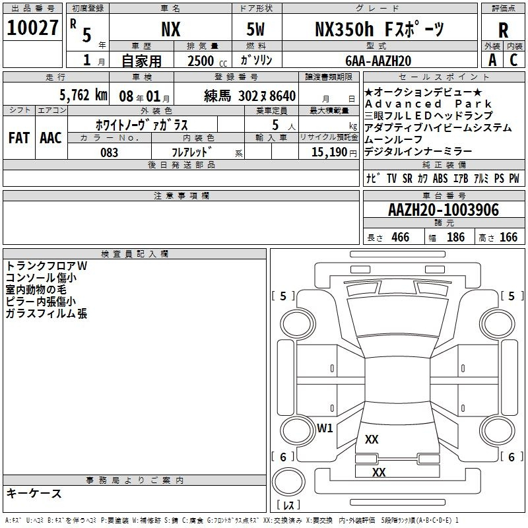Viewport: 528px width, 528px height.
Task: Click the length value 466
Action: (x=401, y=238)
